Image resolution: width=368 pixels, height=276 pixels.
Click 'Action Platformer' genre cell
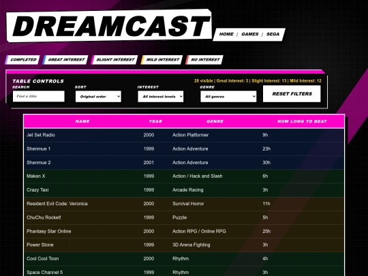coord(190,135)
